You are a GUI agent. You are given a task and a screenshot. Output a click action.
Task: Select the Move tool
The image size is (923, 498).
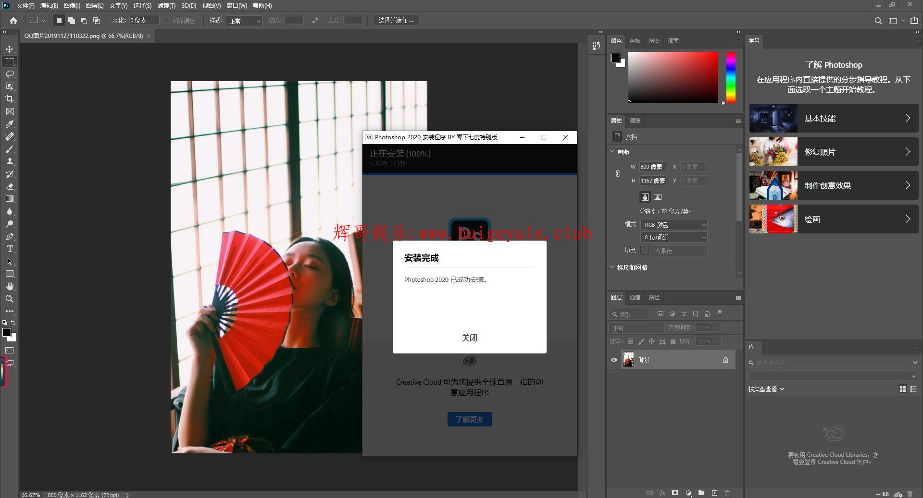10,49
